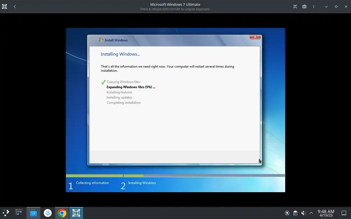
Task: Toggle fullscreen for the virtual machine
Action: tap(295, 7)
